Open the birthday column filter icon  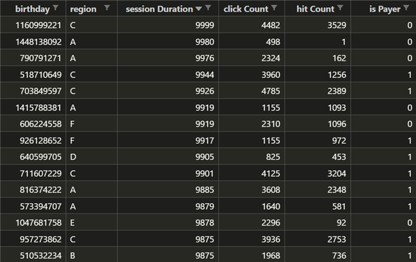(56, 8)
